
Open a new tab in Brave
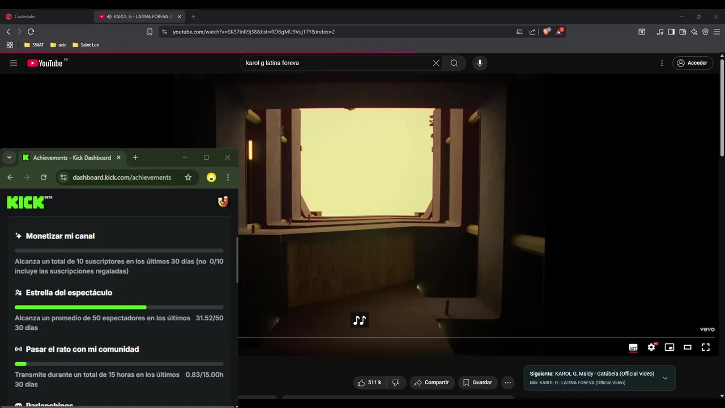(x=193, y=16)
